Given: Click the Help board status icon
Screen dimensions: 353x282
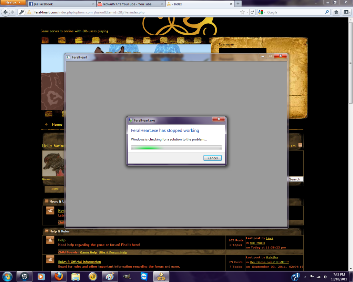Looking at the screenshot, I should 50,240.
